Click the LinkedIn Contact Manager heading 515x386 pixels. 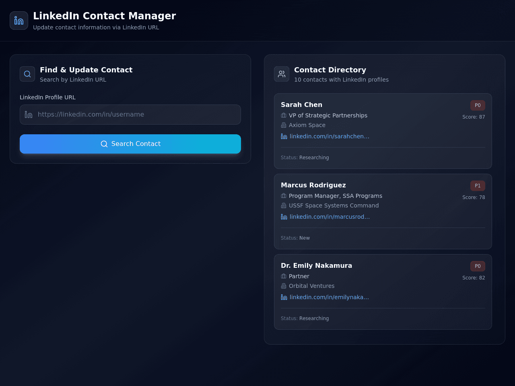[x=105, y=16]
